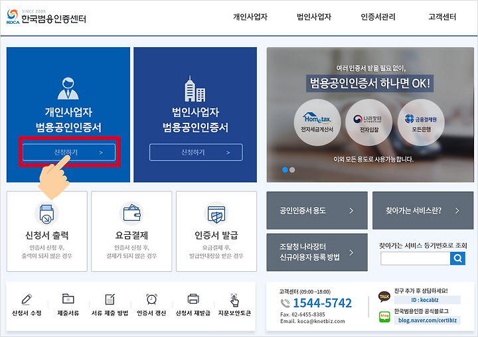This screenshot has height=337, width=478.
Task: Click the 요금결제 wallet icon
Action: [x=131, y=214]
